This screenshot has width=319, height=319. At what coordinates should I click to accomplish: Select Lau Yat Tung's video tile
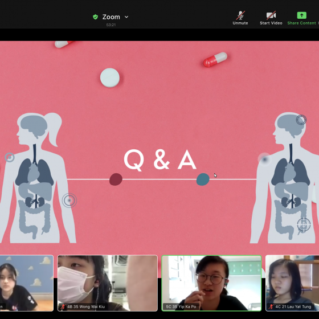tap(292, 283)
